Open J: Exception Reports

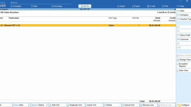point(184,65)
